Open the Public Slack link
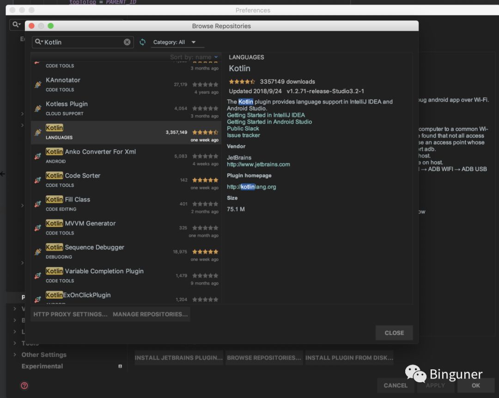This screenshot has width=499, height=398. [243, 129]
